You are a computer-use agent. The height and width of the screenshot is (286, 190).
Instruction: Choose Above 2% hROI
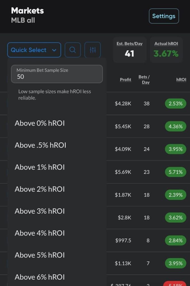[x=40, y=189]
